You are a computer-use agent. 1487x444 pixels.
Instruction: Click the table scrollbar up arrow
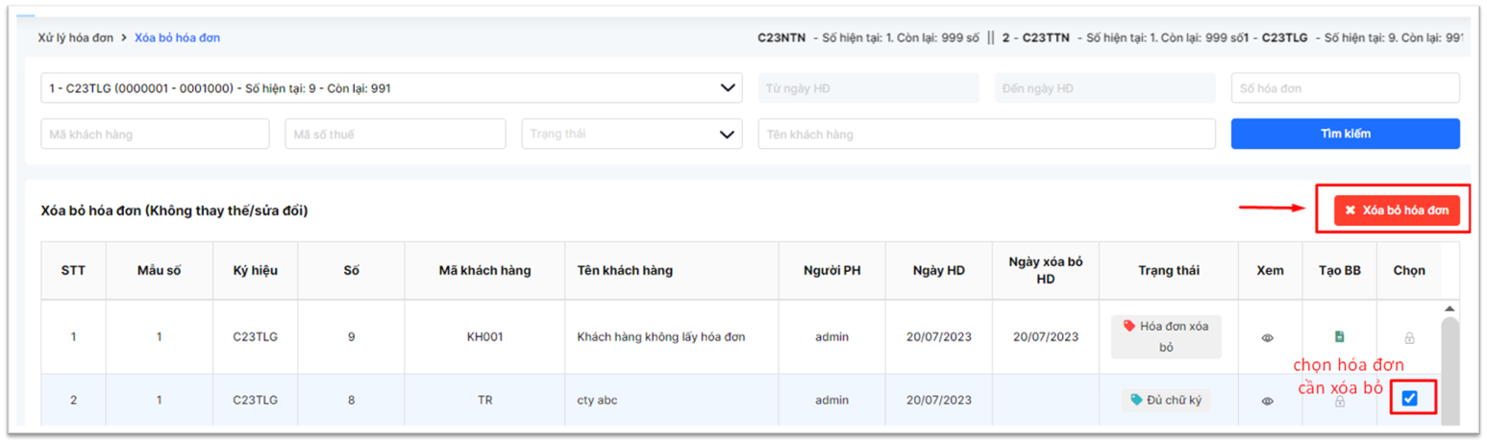[x=1450, y=308]
